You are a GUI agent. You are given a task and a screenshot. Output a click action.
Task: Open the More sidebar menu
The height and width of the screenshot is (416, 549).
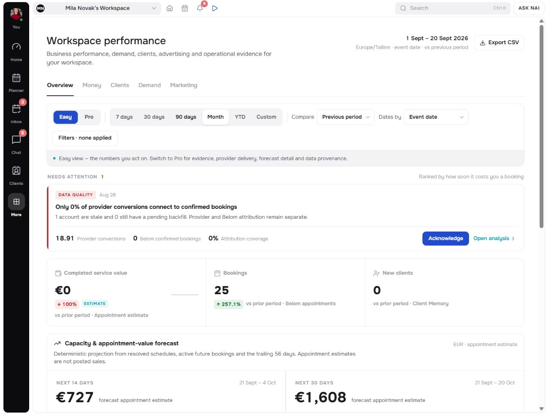[x=16, y=206]
